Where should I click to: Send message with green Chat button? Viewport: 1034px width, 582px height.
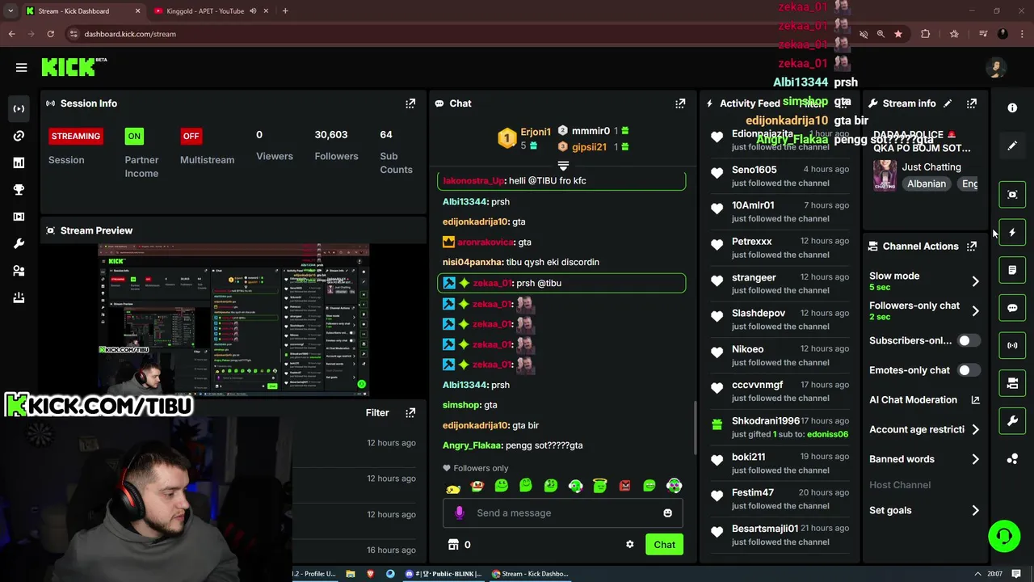[665, 545]
